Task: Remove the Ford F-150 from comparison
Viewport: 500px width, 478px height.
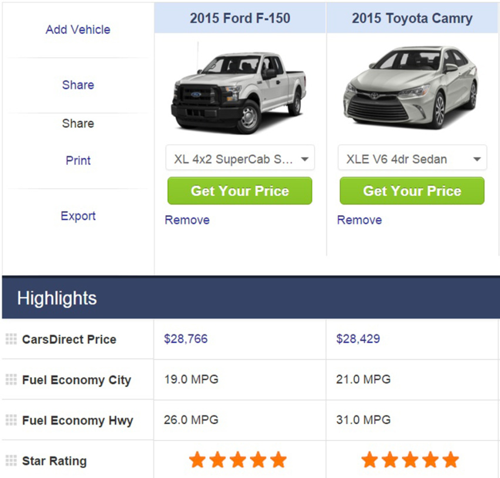Action: pos(187,220)
